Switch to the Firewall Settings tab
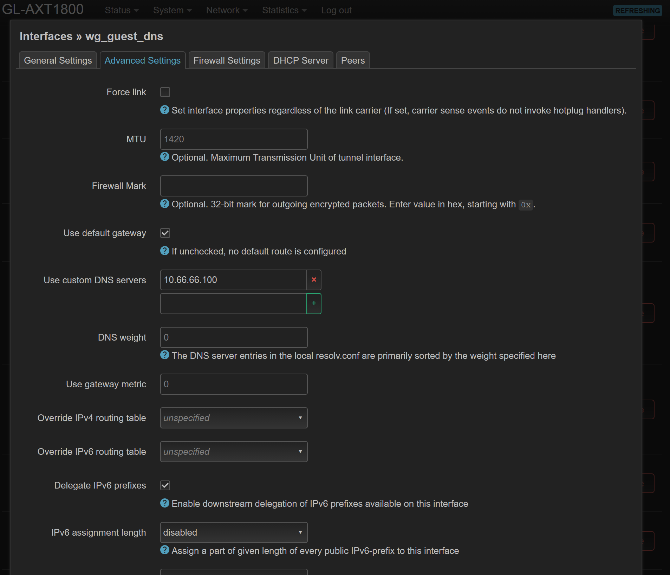 click(227, 60)
